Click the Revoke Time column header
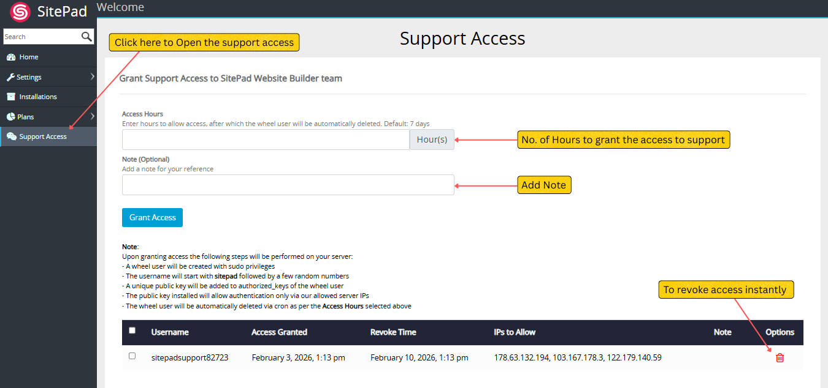 coord(393,332)
